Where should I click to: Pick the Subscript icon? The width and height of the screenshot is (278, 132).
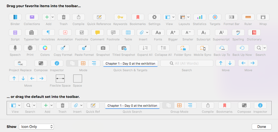pos(204,32)
